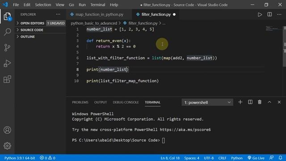Screen dimensions: 286x161
Task: Open the Selection menu
Action: [43, 5]
